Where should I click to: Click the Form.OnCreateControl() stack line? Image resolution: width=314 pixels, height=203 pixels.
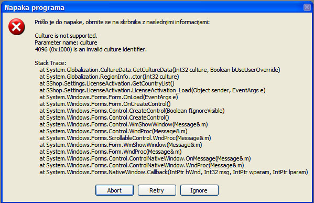click(105, 104)
